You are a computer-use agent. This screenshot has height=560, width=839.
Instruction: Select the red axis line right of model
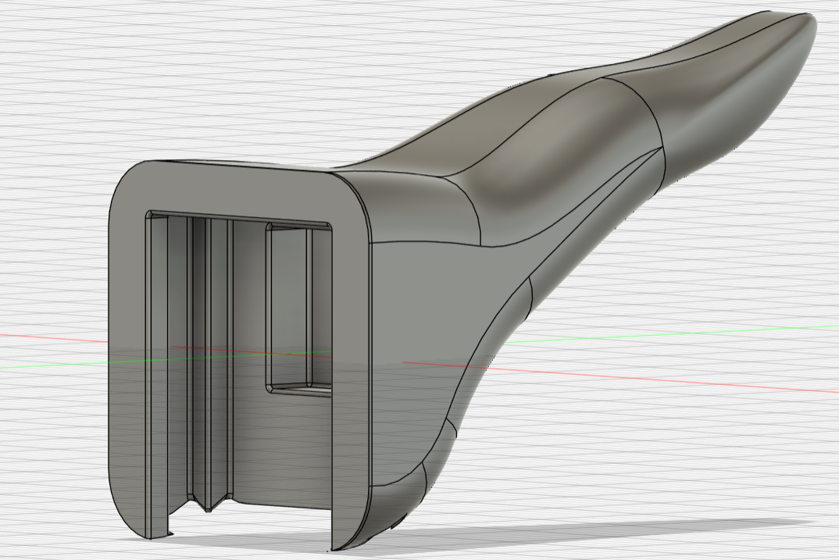664,379
